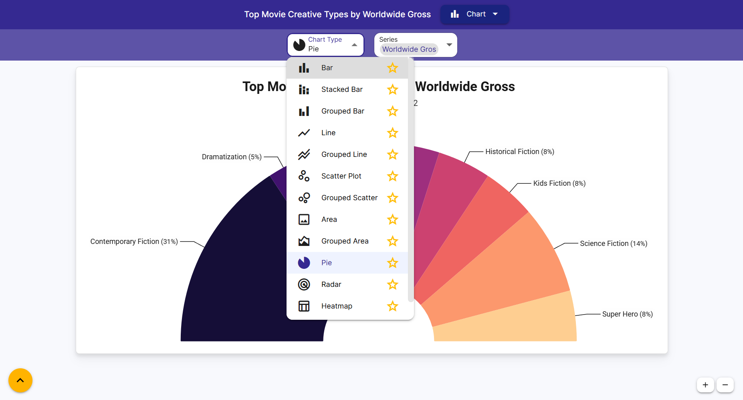Click the zoom out minus button
Screen dimensions: 743x400
pos(725,385)
